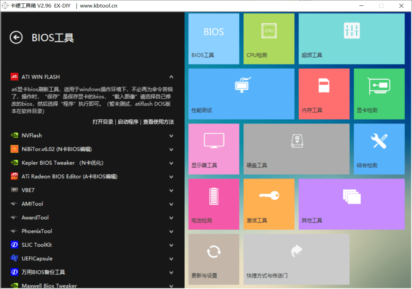Click the AwardTool small arrow icon
This screenshot has height=289, width=412.
point(14,217)
